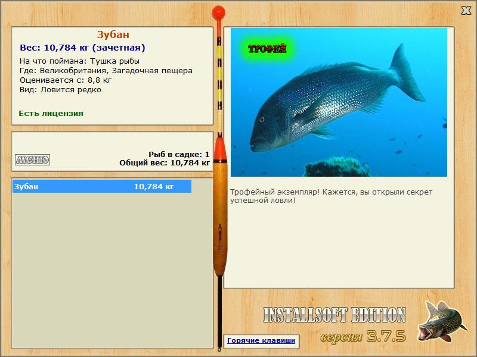This screenshot has width=477, height=357.
Task: Open the Горячие клавиши link
Action: (x=261, y=340)
